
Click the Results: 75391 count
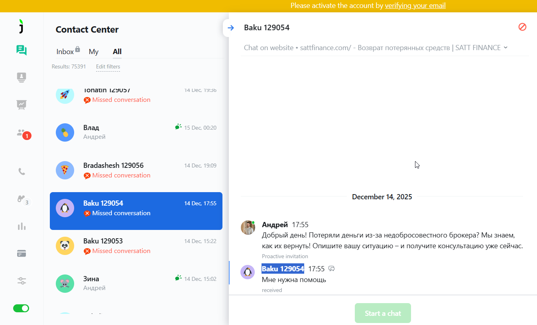tap(69, 67)
